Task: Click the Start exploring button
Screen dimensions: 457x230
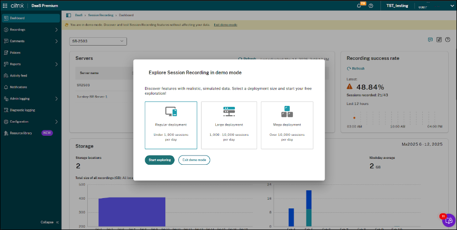Action: click(159, 160)
